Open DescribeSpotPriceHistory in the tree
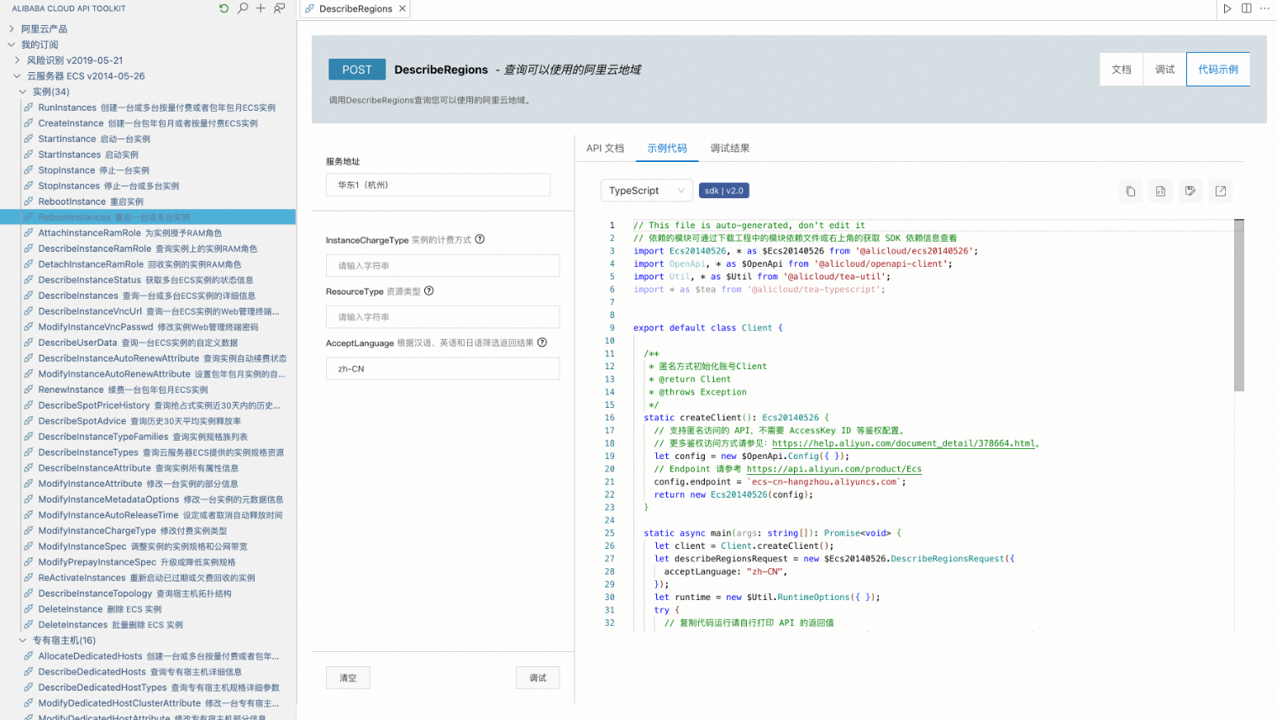This screenshot has height=720, width=1277. (160, 405)
